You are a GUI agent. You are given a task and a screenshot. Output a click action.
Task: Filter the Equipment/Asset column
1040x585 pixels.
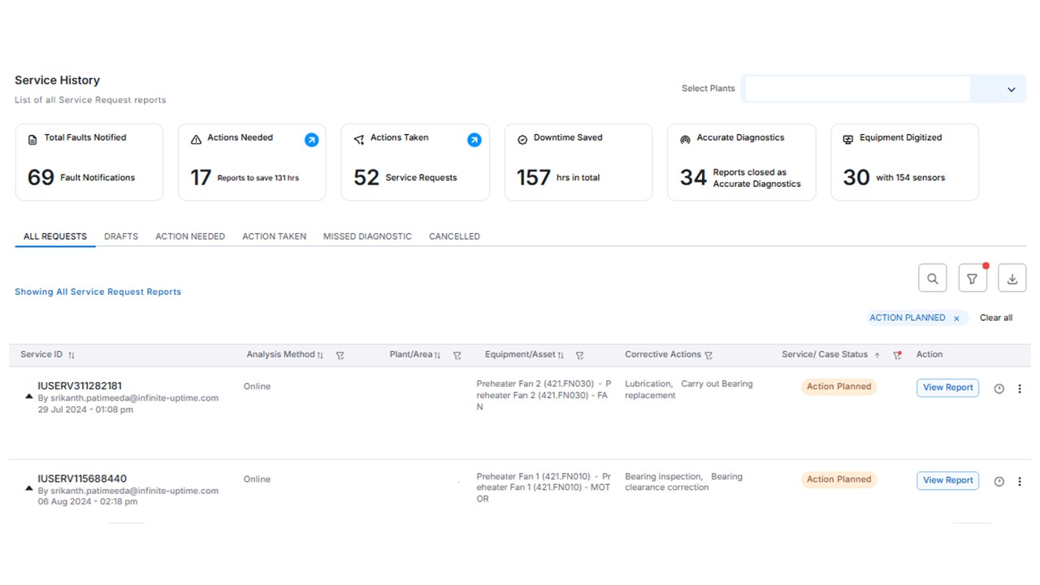pos(579,356)
